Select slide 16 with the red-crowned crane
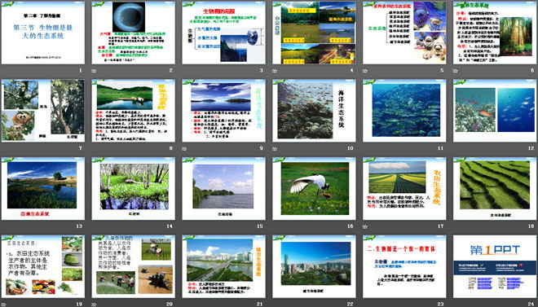 click(x=314, y=188)
